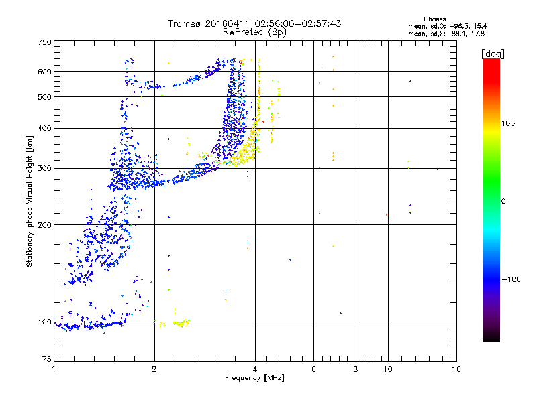This screenshot has width=537, height=402.
Task: Click the x-axis '8' tick label
Action: (356, 369)
